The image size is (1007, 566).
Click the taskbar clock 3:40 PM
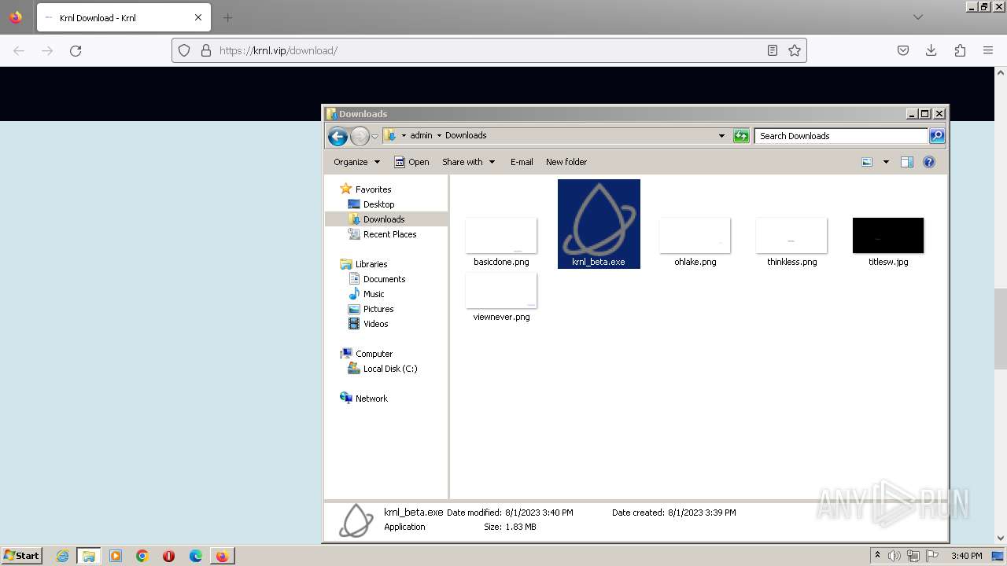(x=966, y=556)
